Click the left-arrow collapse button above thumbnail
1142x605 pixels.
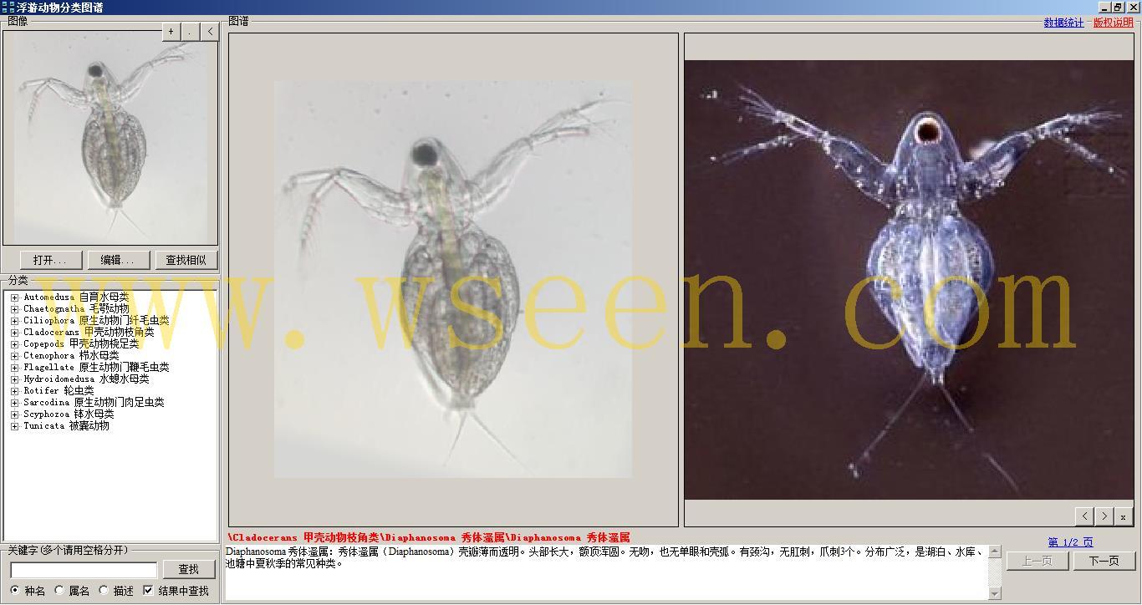210,32
